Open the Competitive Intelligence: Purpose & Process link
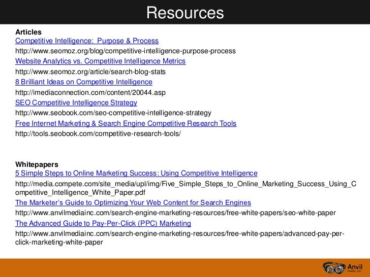Image resolution: width=370 pixels, height=277 pixels. coord(87,41)
